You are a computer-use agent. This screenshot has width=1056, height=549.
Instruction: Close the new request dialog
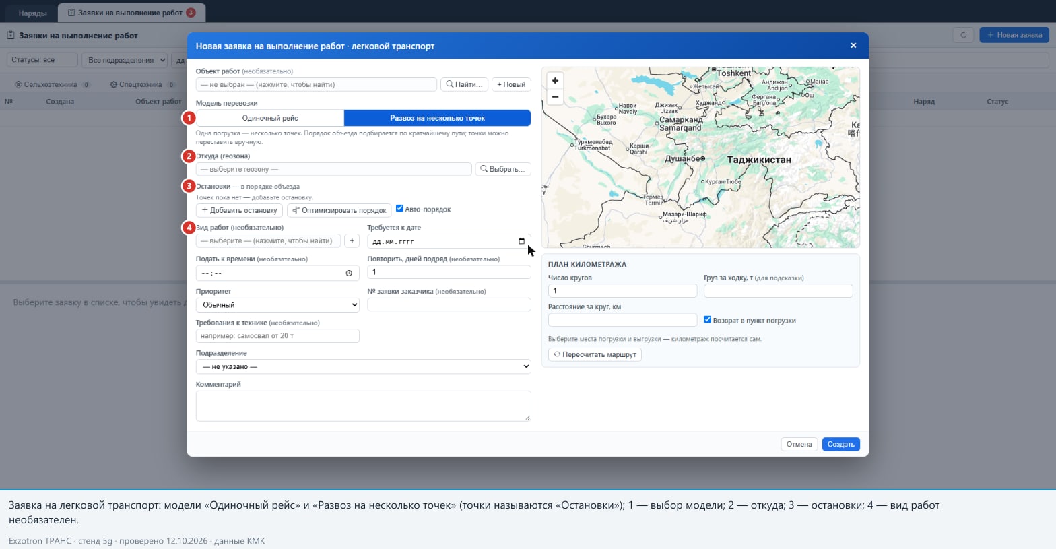(853, 46)
